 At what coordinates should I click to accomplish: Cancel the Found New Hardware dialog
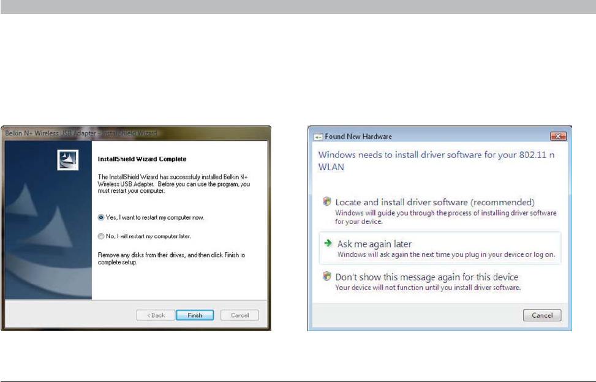[542, 315]
